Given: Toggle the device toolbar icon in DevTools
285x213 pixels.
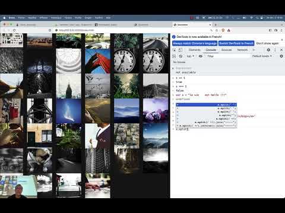Looking at the screenshot, I should click(180, 50).
